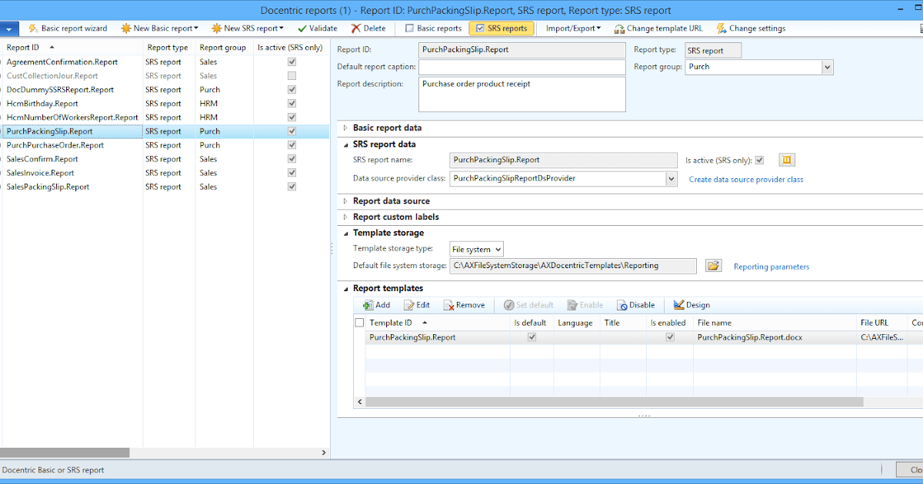Click the Default file system storage path field
Screen dimensions: 923x484
pos(573,266)
